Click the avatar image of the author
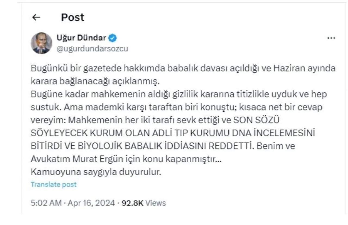Viewport: 348px width, 225px height. pyautogui.click(x=41, y=42)
